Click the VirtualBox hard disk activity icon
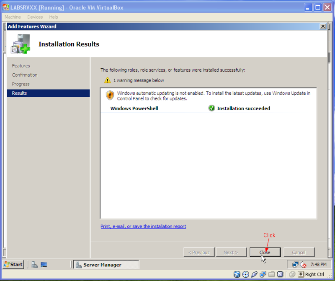The height and width of the screenshot is (281, 335). (x=237, y=274)
